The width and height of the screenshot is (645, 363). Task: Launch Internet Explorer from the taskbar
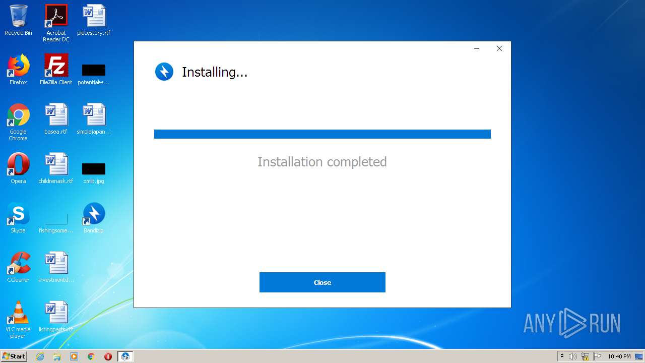[40, 356]
